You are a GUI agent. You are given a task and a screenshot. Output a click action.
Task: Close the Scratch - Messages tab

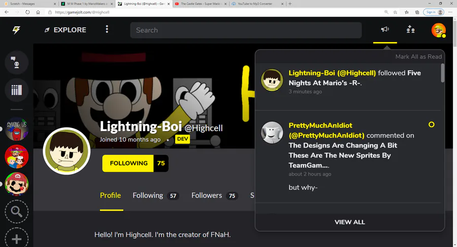(54, 4)
